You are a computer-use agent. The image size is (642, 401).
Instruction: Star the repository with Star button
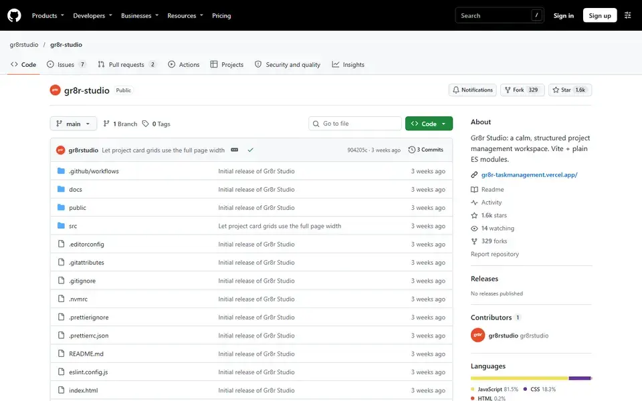pos(570,90)
